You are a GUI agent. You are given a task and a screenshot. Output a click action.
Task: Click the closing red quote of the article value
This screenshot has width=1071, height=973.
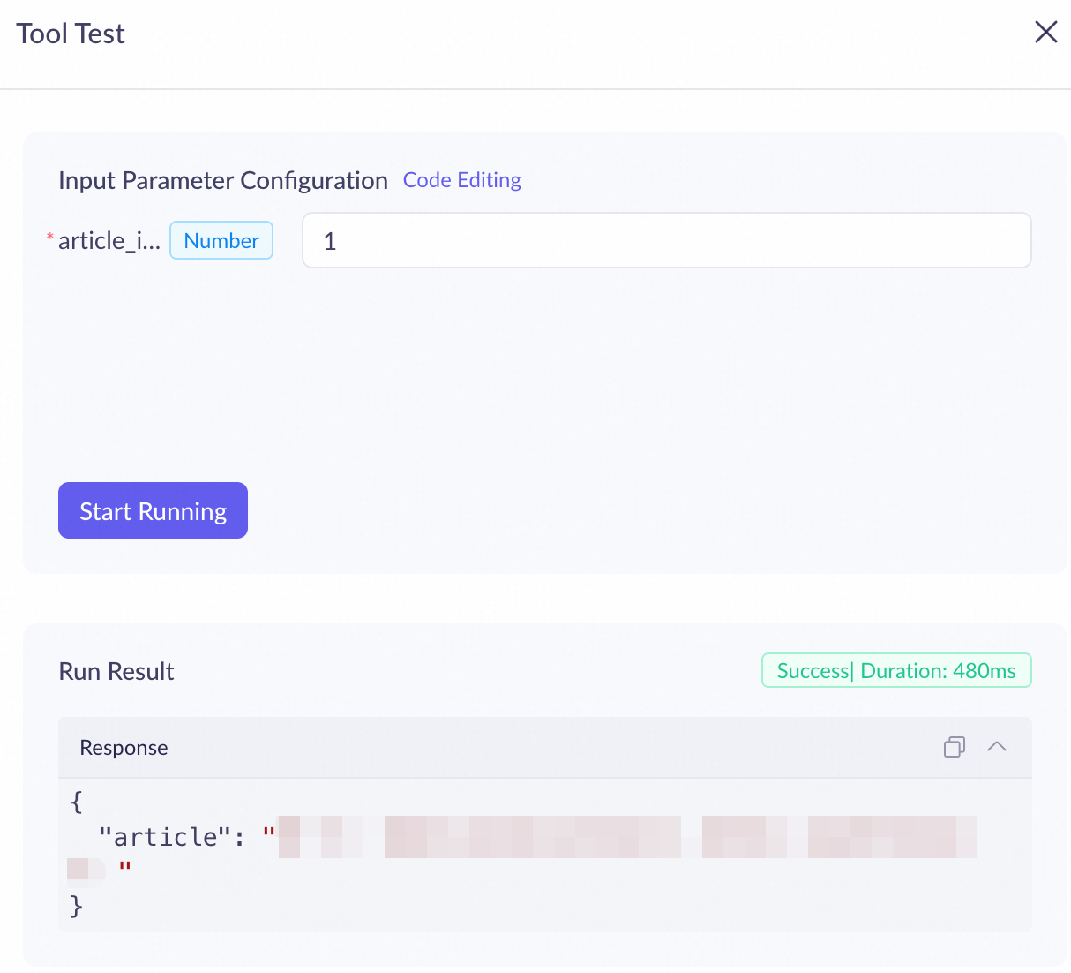tap(124, 869)
